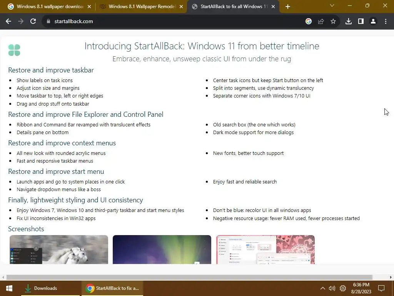Click 'Old search box (the one which works)'
394x296 pixels.
point(254,124)
